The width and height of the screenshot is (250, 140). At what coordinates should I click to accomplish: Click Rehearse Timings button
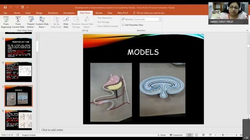tap(76, 23)
